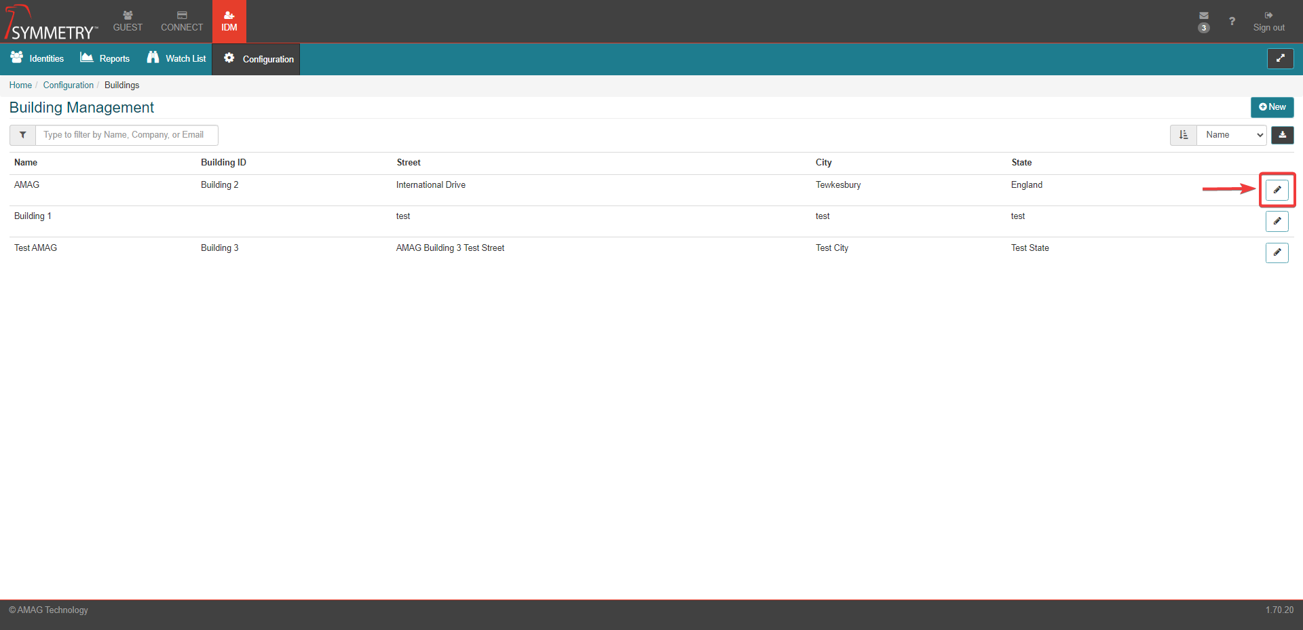Click the Symmetry logo
Screen dimensions: 1303x630
(51, 22)
